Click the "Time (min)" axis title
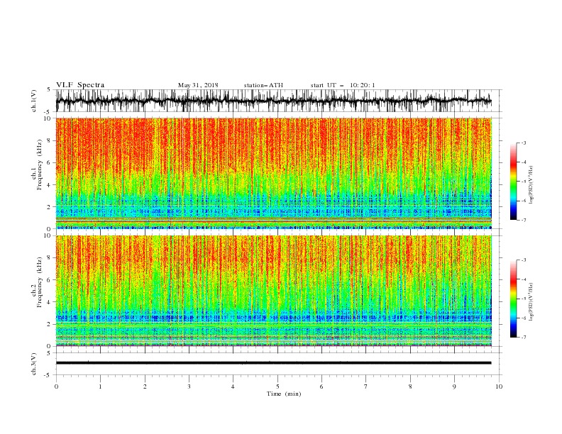562x434 pixels. (x=284, y=394)
